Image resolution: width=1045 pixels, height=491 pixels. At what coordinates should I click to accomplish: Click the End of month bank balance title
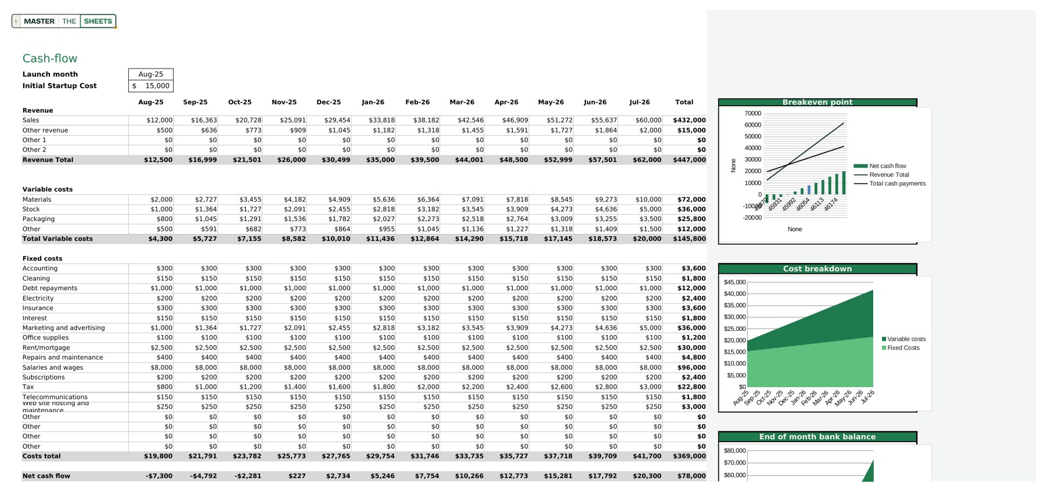[x=817, y=437]
